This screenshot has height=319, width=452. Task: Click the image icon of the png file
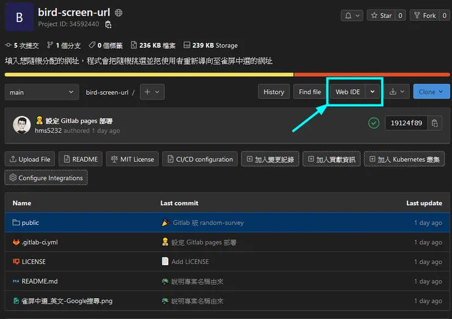16,301
